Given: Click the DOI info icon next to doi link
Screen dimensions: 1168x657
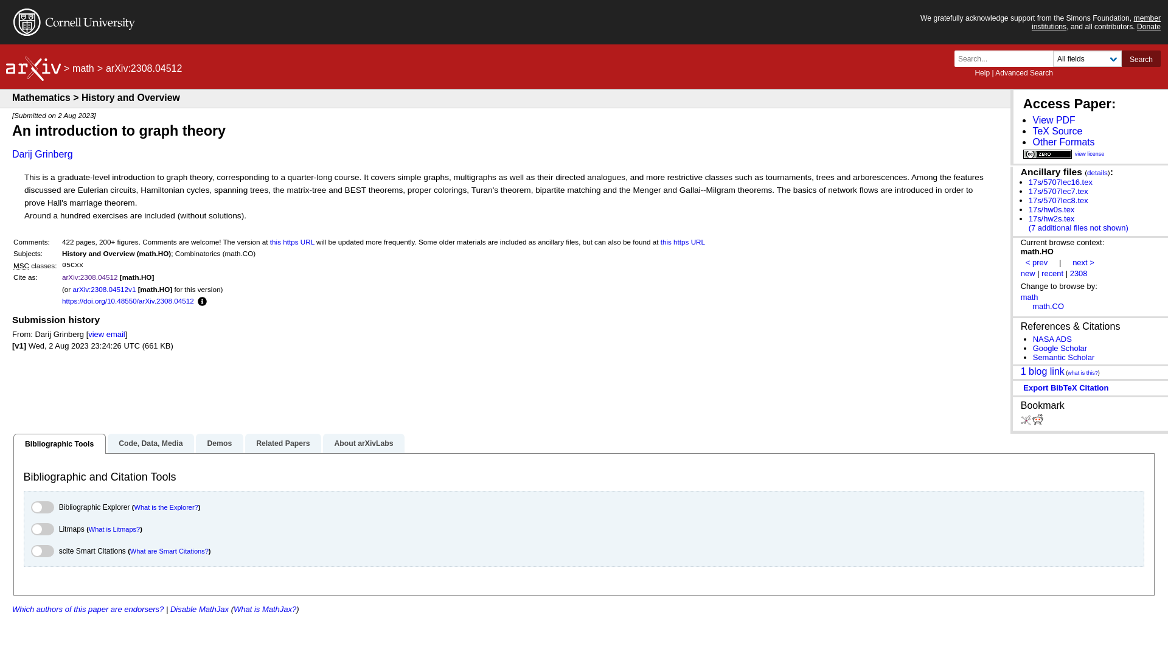Looking at the screenshot, I should (x=202, y=301).
